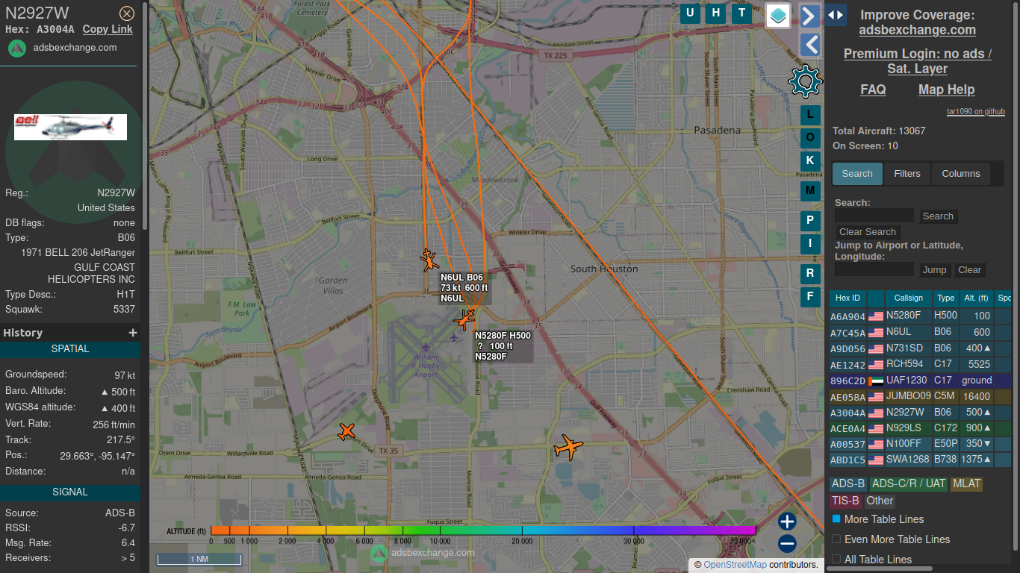Select the N6UL helicopter on map

tap(429, 260)
